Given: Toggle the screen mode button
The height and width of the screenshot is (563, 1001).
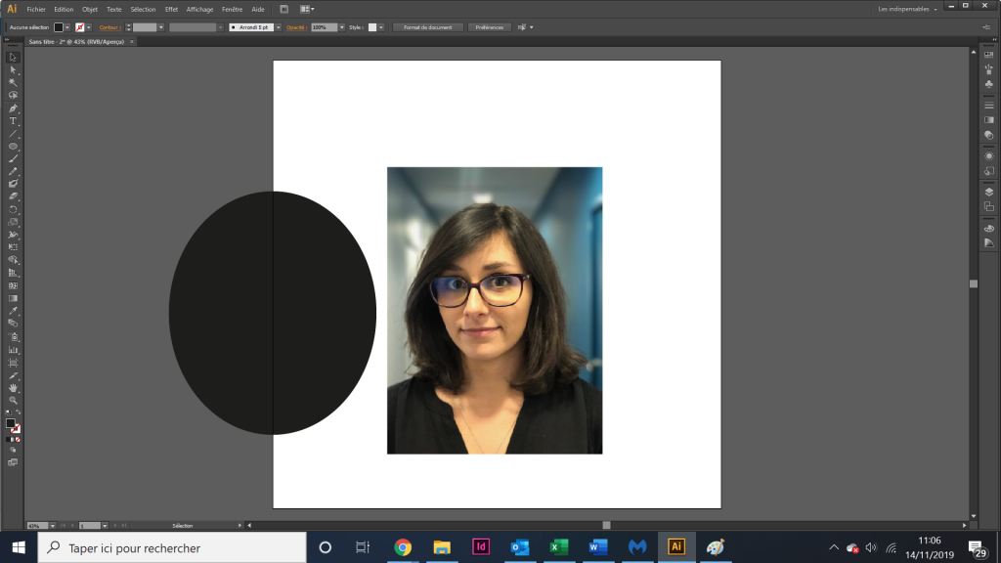Looking at the screenshot, I should 13,462.
